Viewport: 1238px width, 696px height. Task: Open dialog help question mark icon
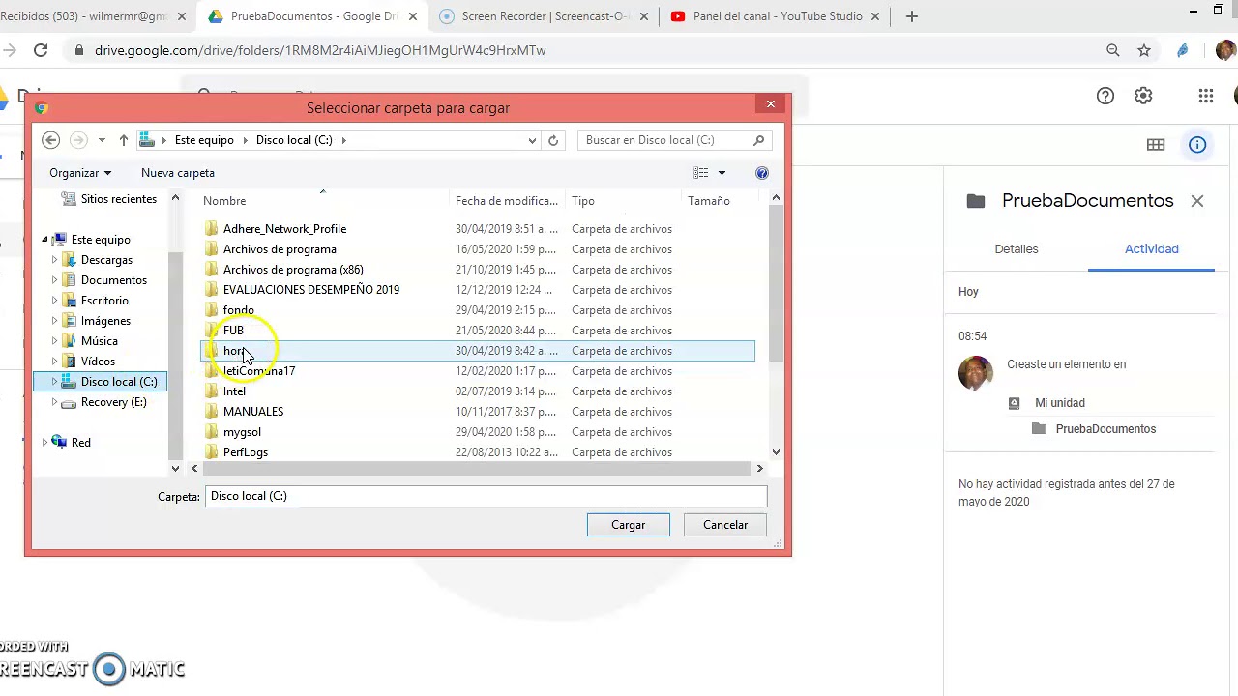pos(762,173)
